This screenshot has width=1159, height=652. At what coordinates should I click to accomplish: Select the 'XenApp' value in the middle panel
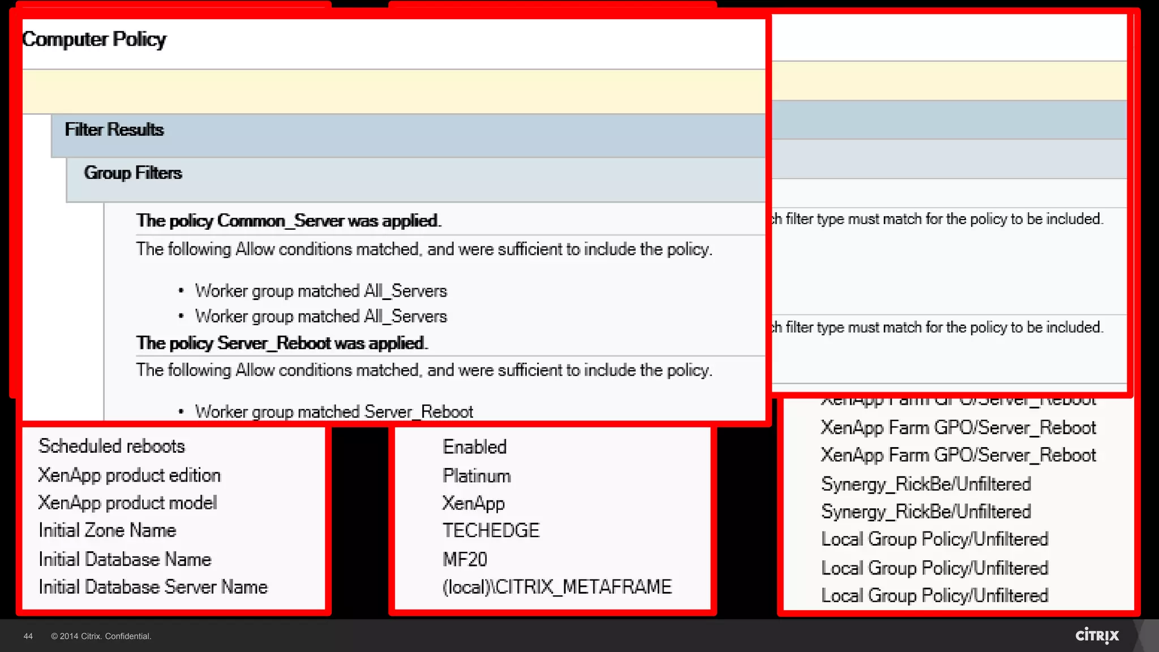click(x=473, y=503)
